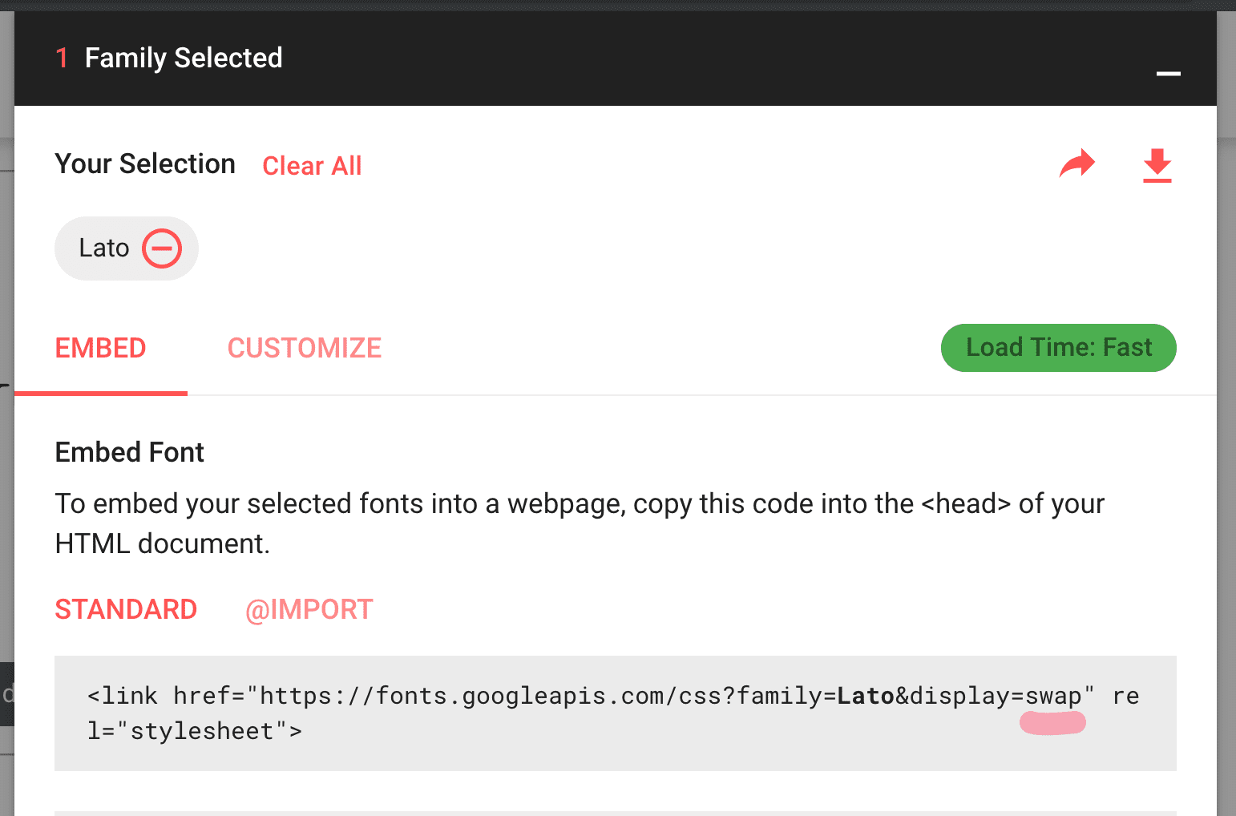This screenshot has height=816, width=1236.
Task: Select the share icon next to download
Action: tap(1077, 164)
